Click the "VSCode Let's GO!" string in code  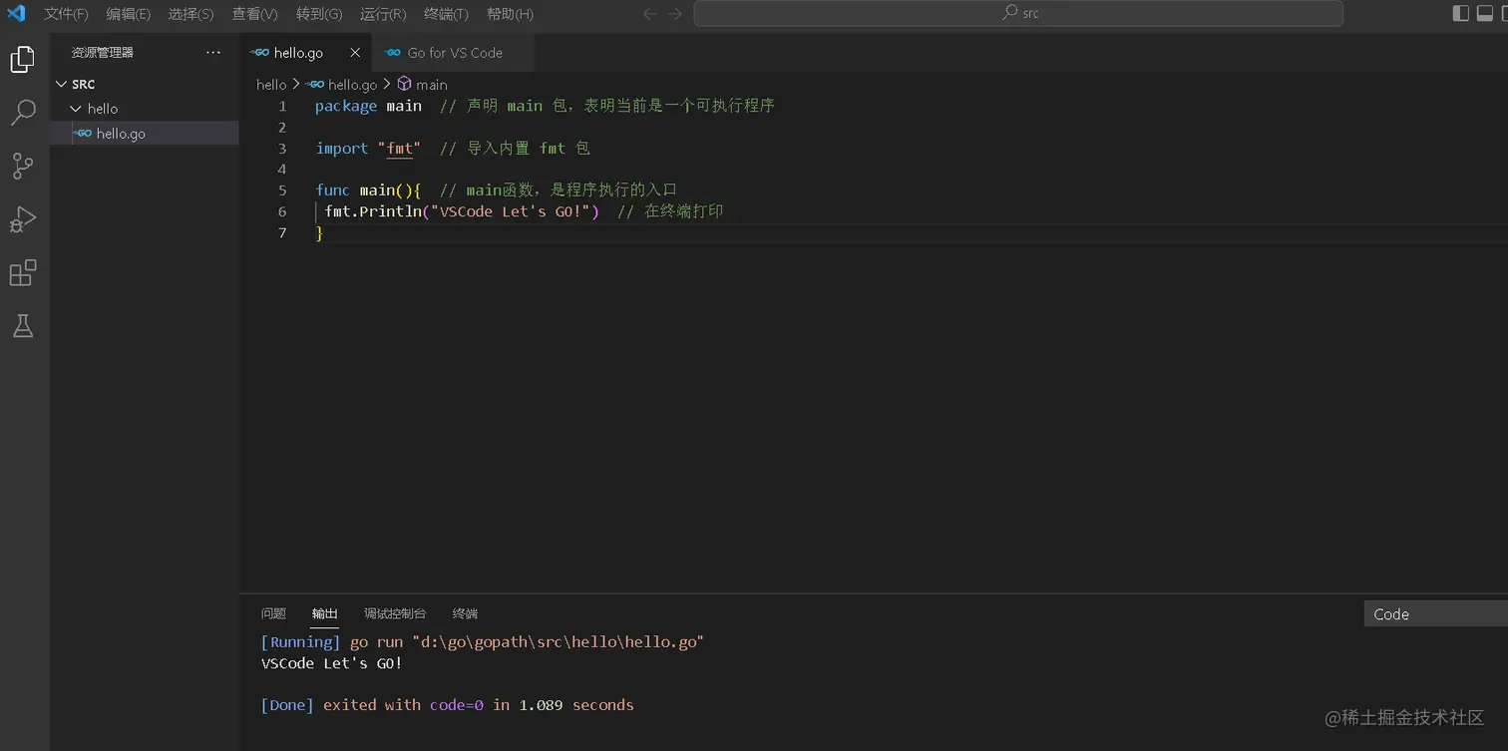[510, 211]
